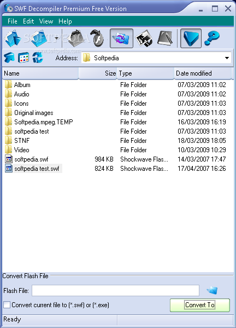Select the Softpedia.mpeg.TEMP folder
The height and width of the screenshot is (328, 236).
[43, 122]
